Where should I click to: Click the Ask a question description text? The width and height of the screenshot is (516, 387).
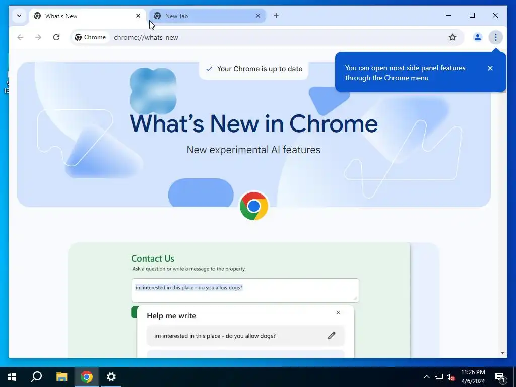tap(189, 269)
